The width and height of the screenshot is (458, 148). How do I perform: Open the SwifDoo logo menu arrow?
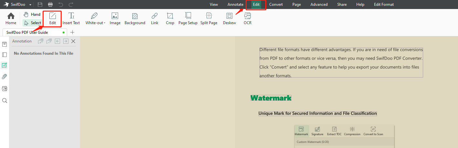pos(30,5)
